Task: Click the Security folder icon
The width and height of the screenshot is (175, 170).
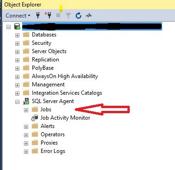Action: click(x=26, y=43)
